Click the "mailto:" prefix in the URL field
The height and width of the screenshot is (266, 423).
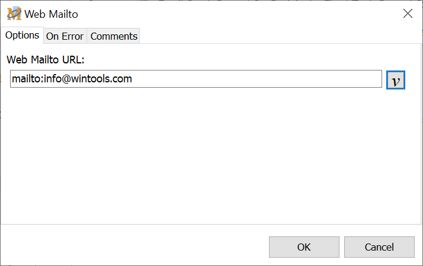(x=27, y=79)
